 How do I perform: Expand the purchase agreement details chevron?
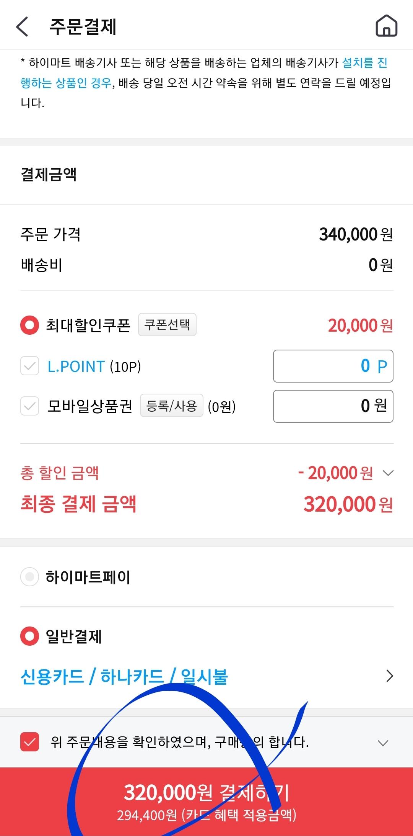coord(383,743)
